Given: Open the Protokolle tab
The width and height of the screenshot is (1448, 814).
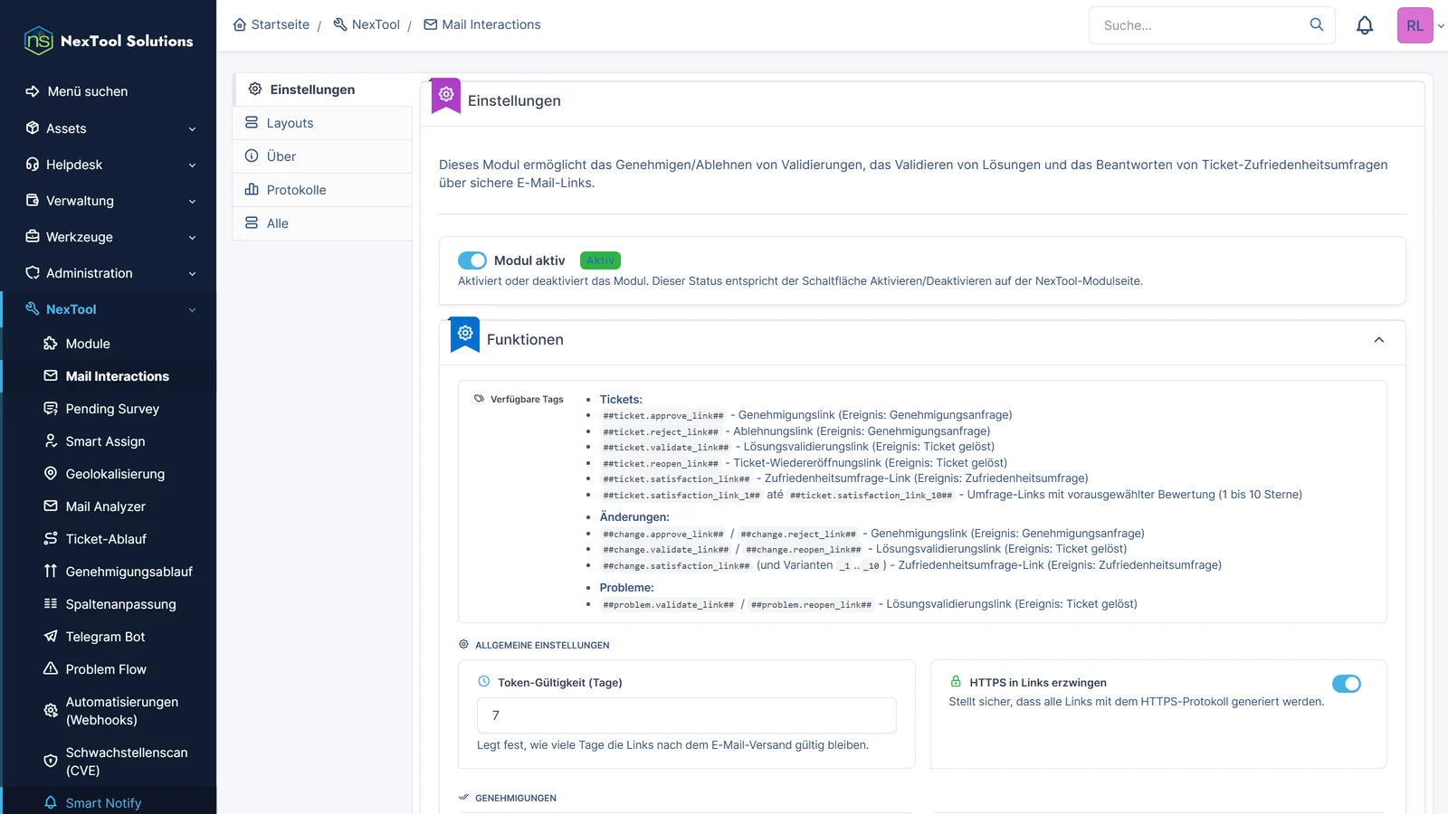Looking at the screenshot, I should [x=322, y=190].
